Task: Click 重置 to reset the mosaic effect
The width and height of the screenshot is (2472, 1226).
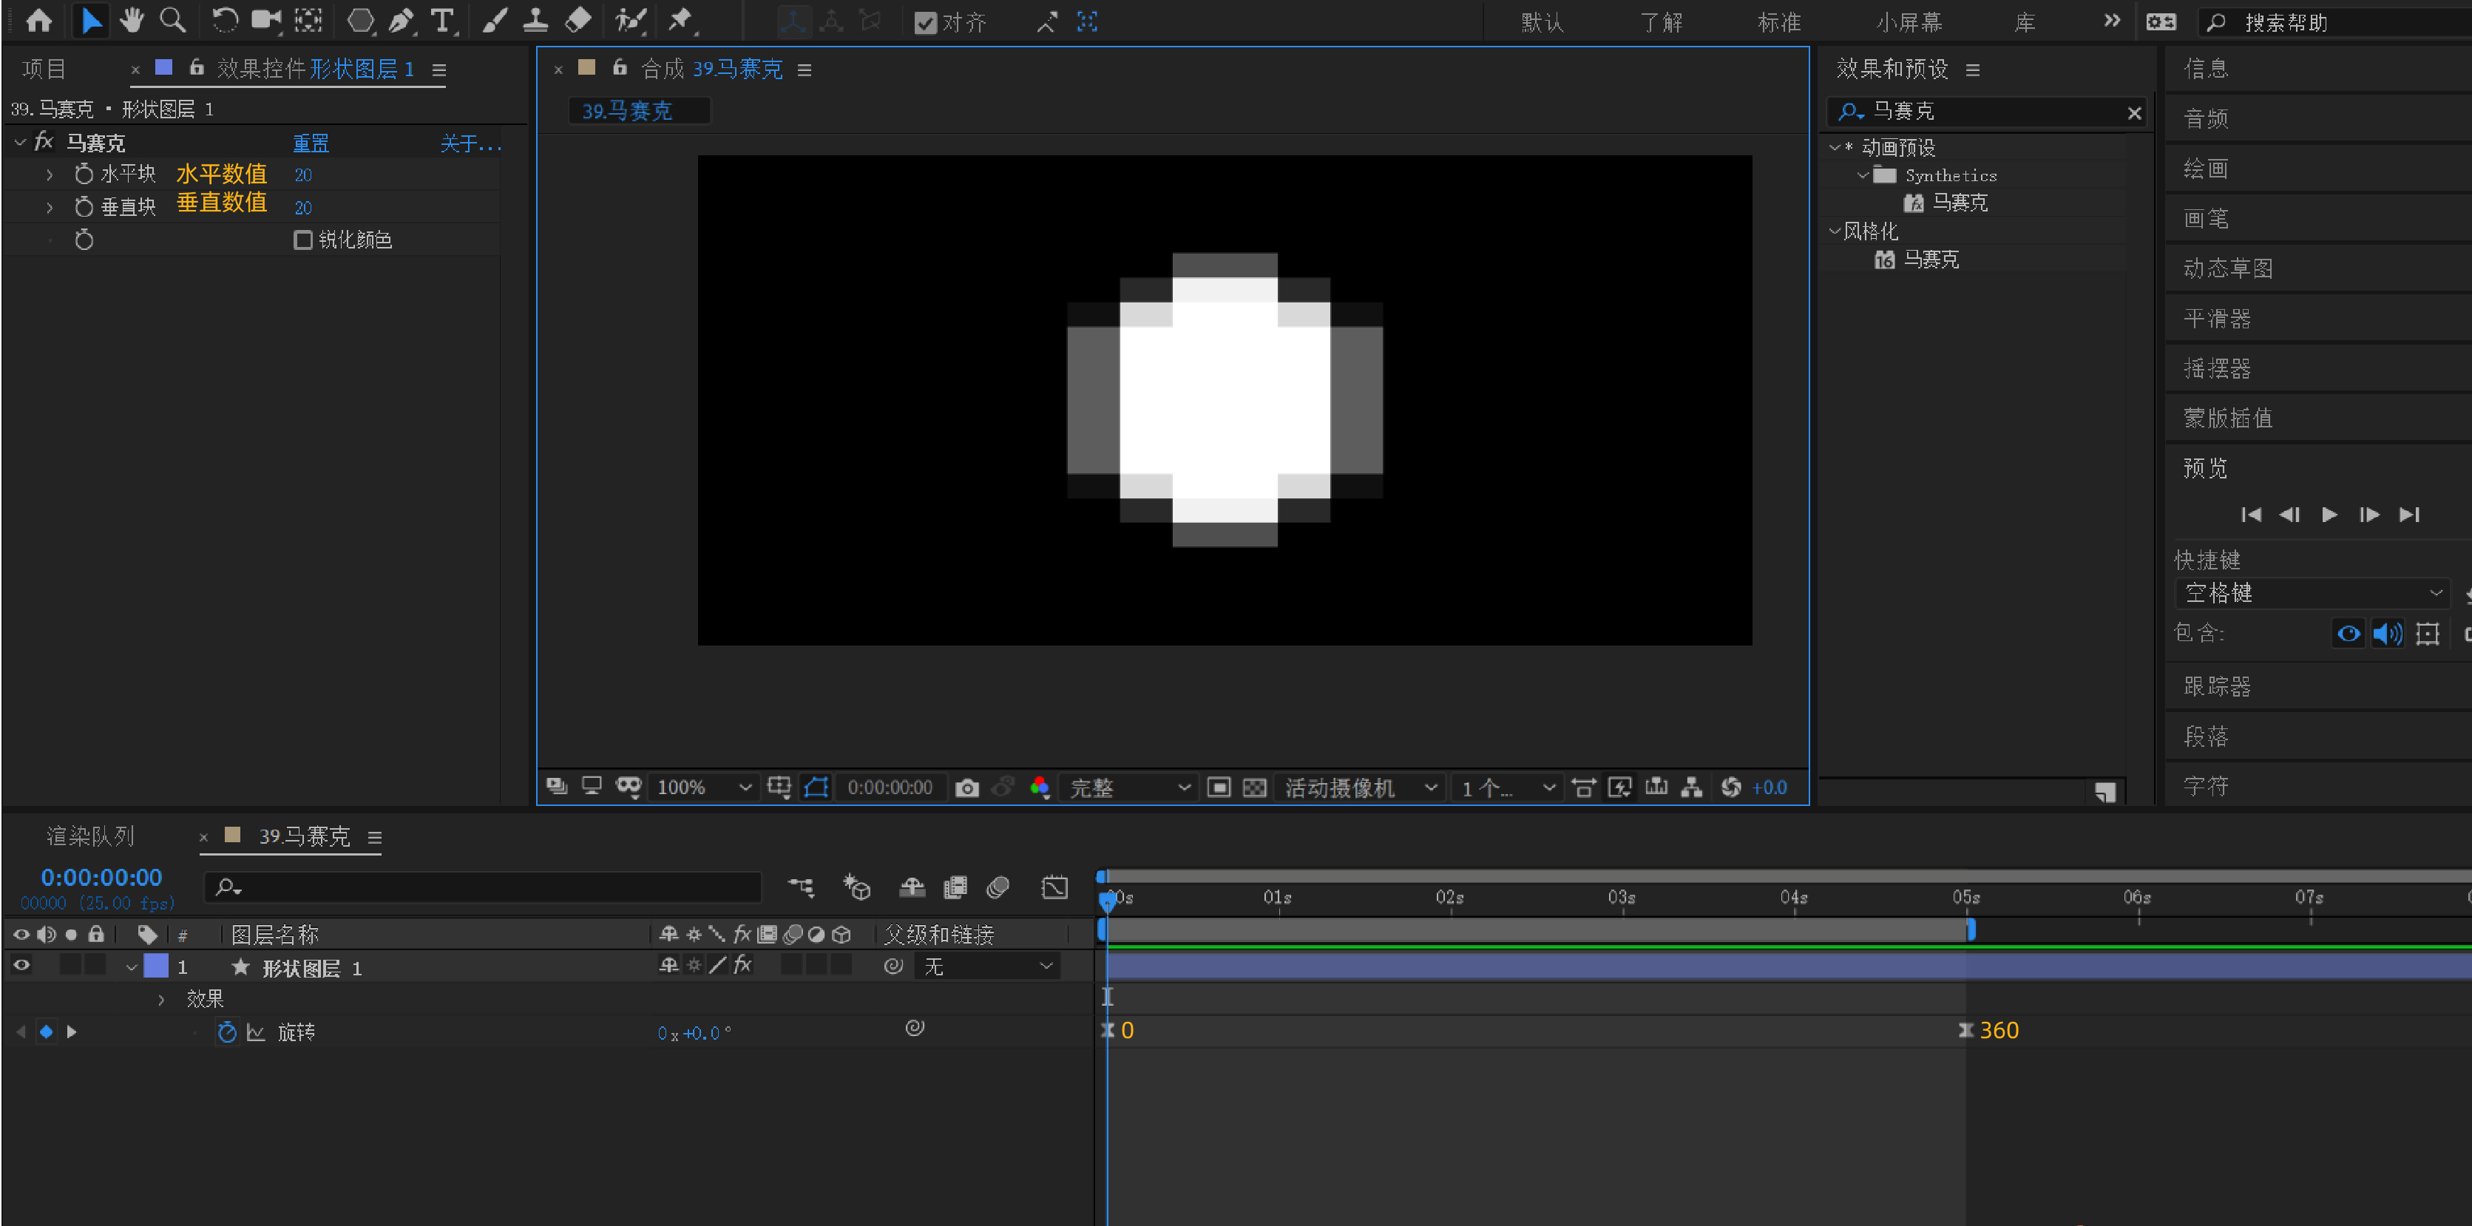Action: click(x=310, y=143)
